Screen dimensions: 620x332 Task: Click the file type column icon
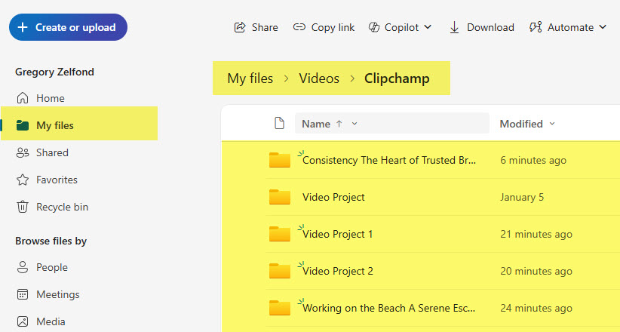click(279, 124)
